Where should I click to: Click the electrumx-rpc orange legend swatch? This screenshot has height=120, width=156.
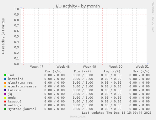(5, 83)
